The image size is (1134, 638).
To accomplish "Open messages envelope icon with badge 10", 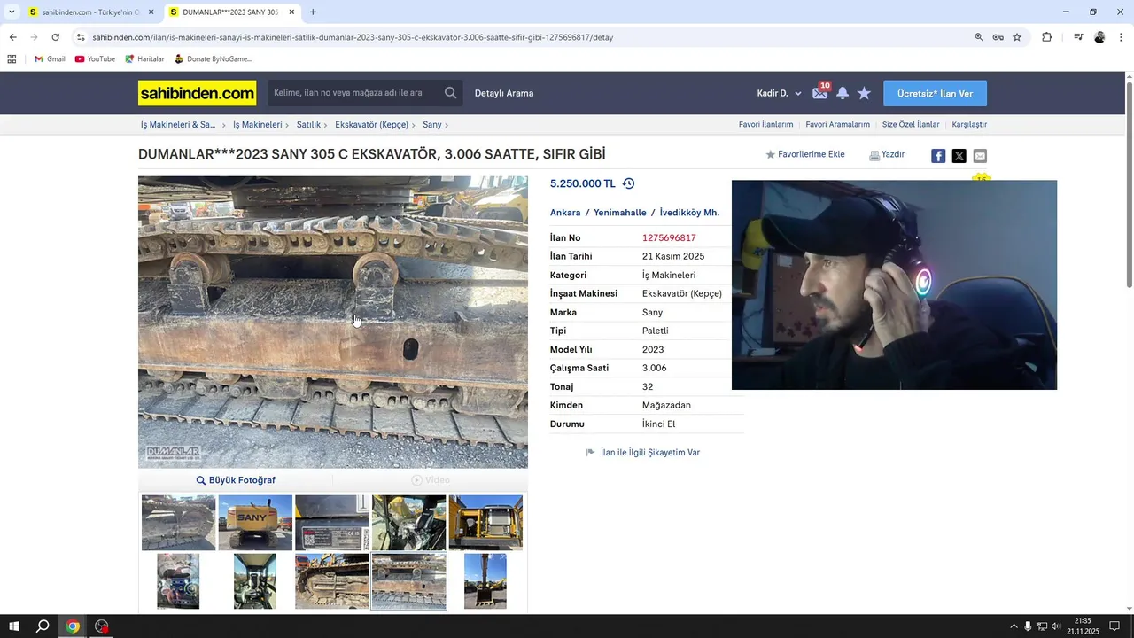I will (820, 93).
